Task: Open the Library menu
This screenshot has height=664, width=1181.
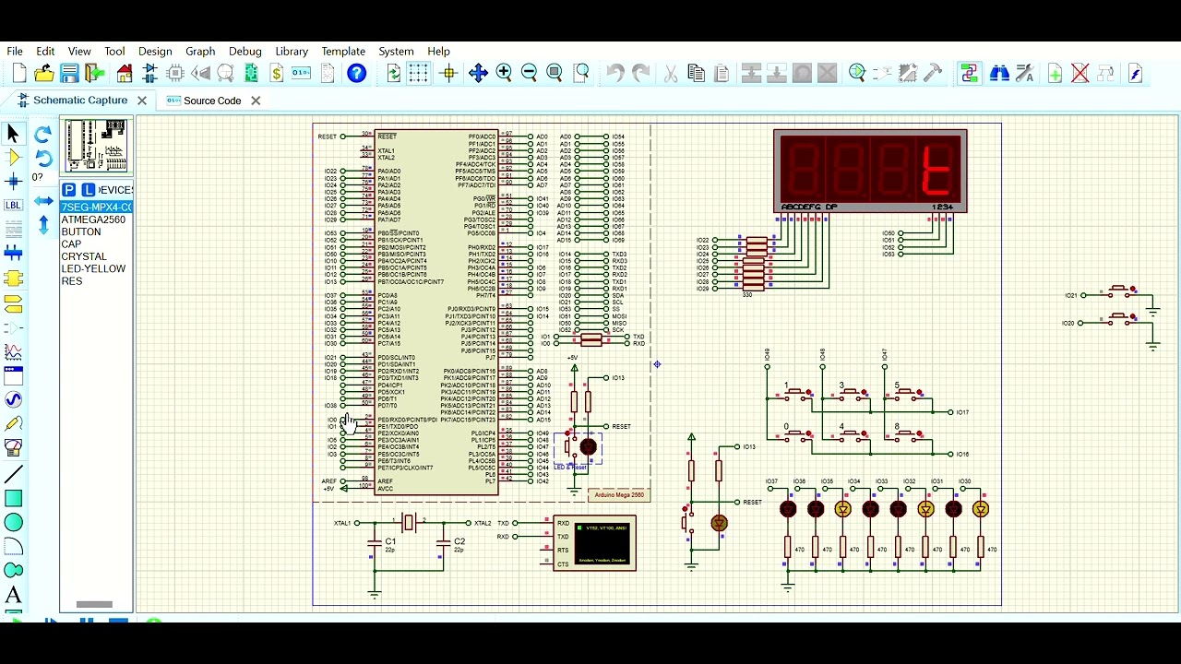Action: [x=292, y=52]
